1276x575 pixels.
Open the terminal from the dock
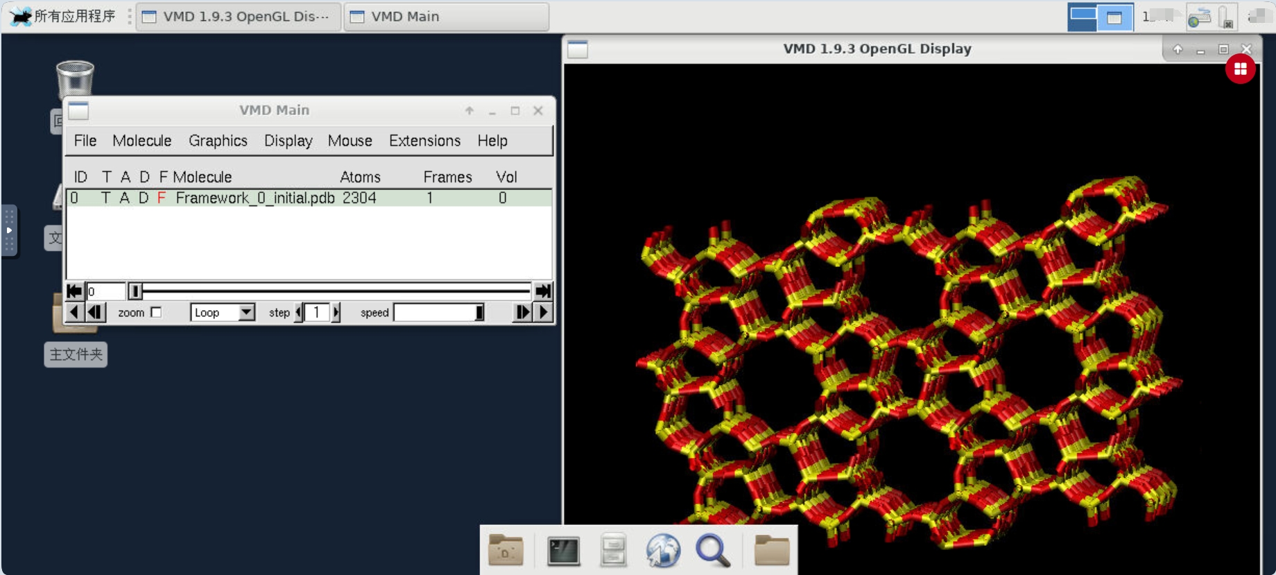tap(563, 551)
